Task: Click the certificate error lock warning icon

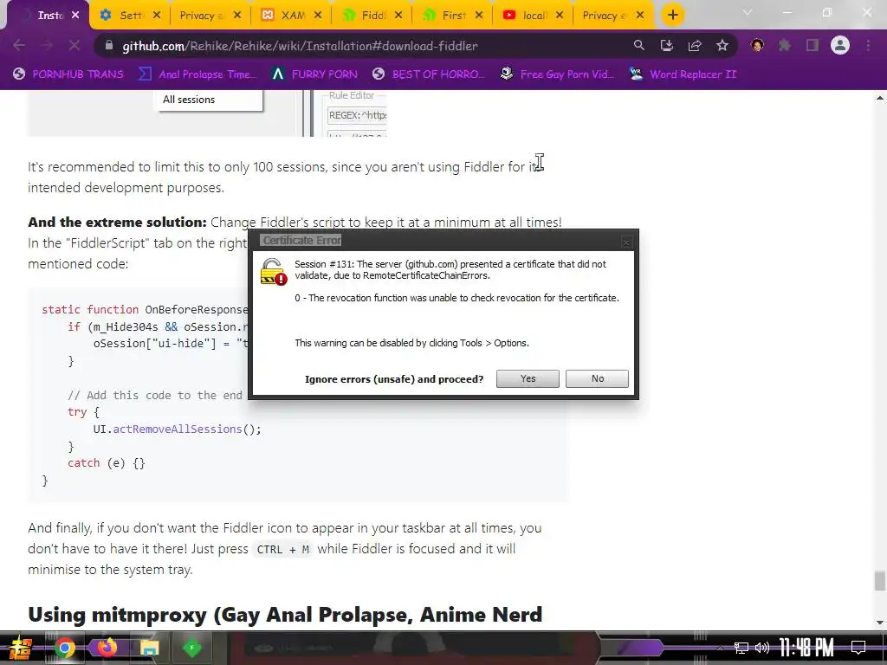Action: point(273,272)
